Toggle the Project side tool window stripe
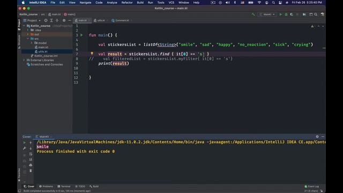The width and height of the screenshot is (343, 193). click(x=19, y=25)
